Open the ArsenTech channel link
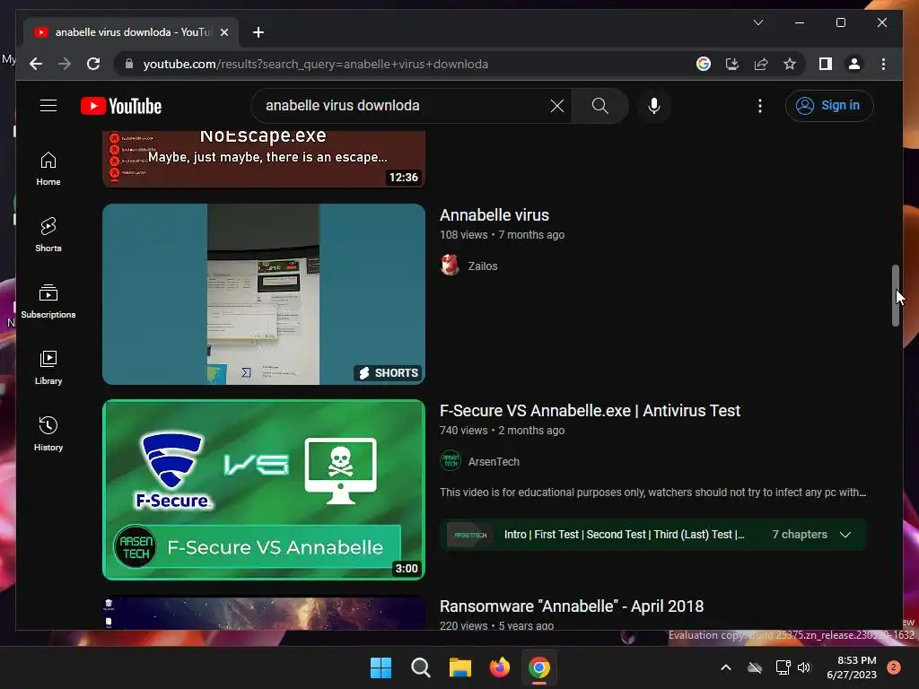The height and width of the screenshot is (689, 919). (494, 462)
